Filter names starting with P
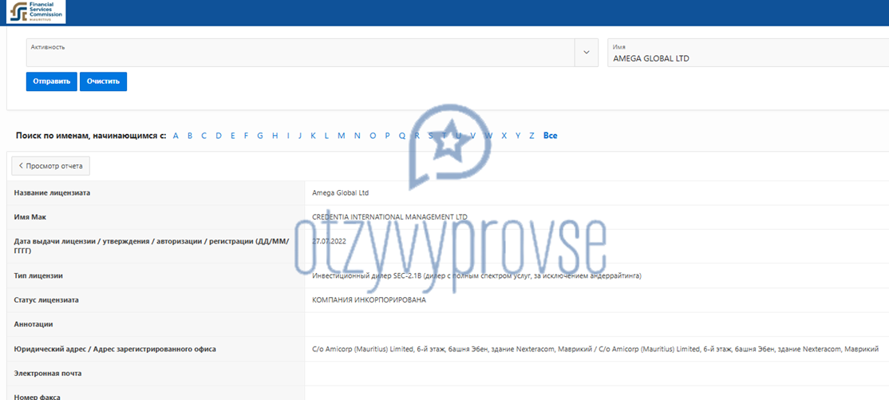This screenshot has height=400, width=889. click(x=387, y=136)
